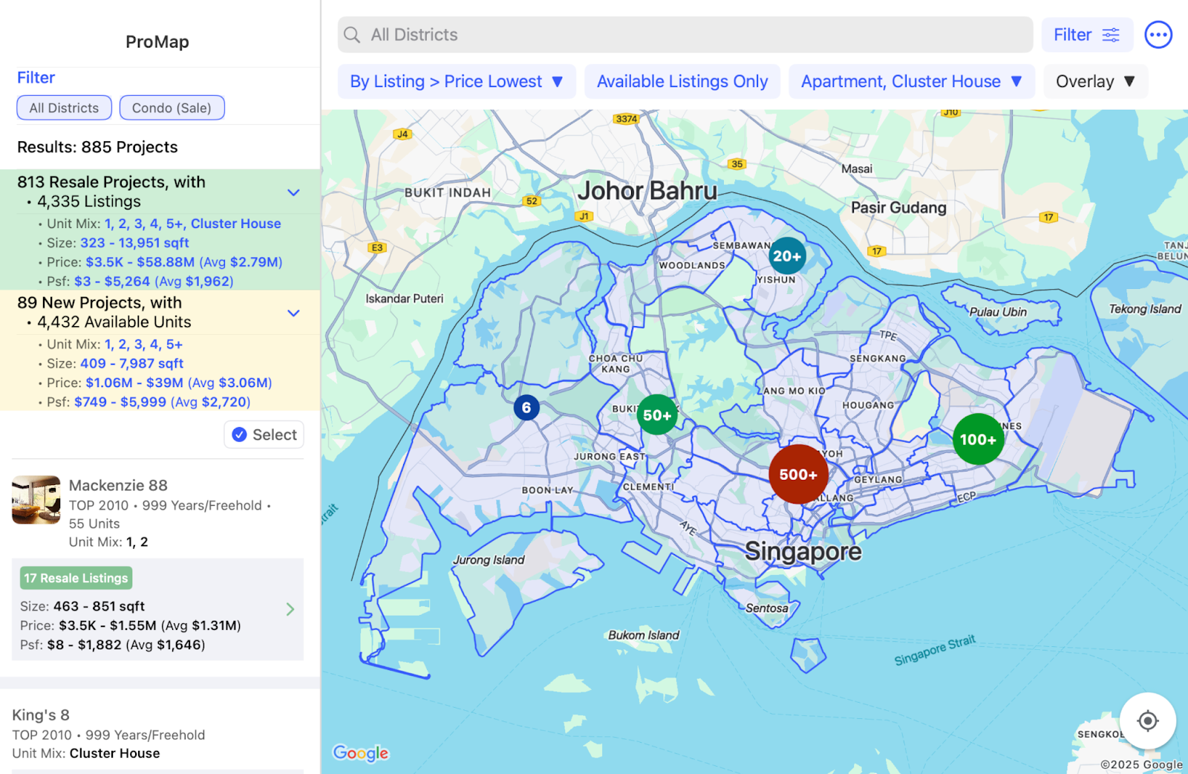Click the Select checkmark icon

tap(239, 435)
